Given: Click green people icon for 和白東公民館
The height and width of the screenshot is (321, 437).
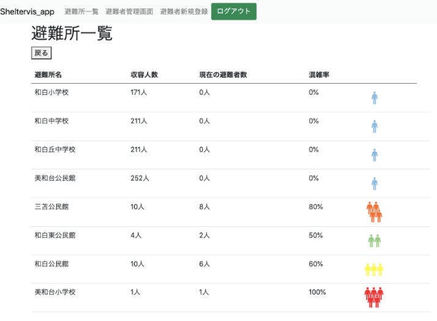Looking at the screenshot, I should (x=374, y=240).
